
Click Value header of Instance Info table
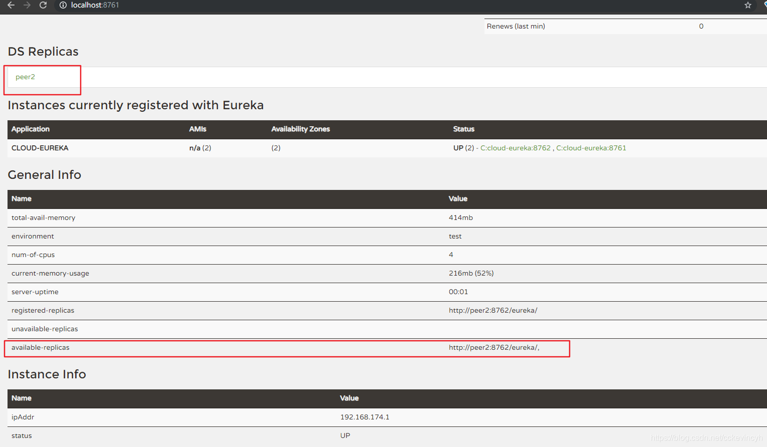pyautogui.click(x=349, y=398)
